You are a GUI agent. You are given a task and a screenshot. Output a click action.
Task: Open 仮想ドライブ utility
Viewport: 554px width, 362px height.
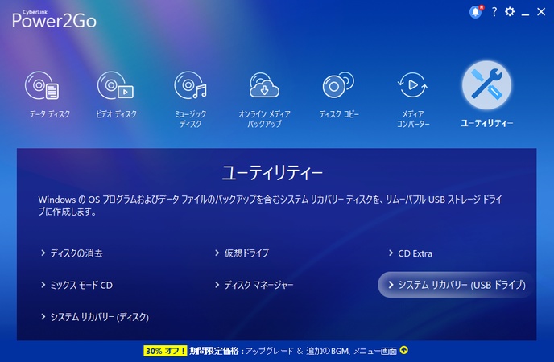[242, 253]
